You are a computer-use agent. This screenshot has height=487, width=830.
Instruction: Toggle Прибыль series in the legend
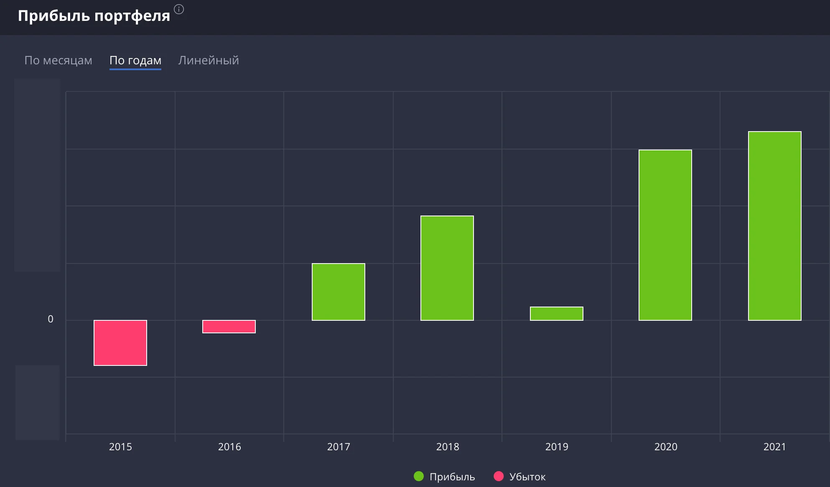(444, 477)
